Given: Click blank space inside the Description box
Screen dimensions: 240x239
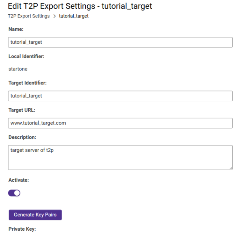Looking at the screenshot, I should (x=127, y=161).
